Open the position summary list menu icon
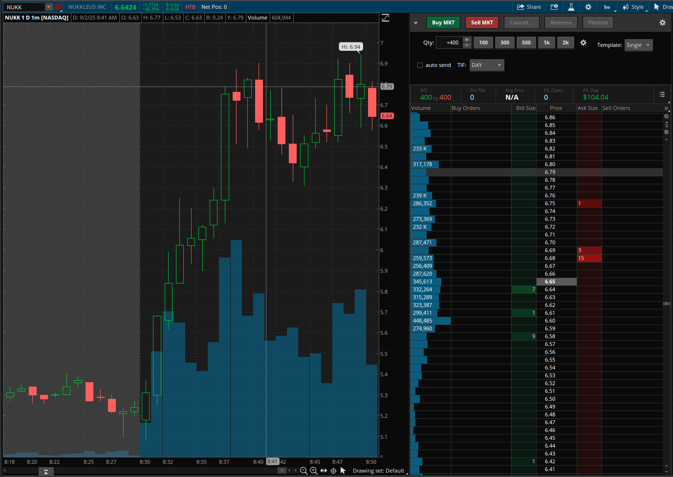Screen dimensions: 673x477 click(x=662, y=94)
